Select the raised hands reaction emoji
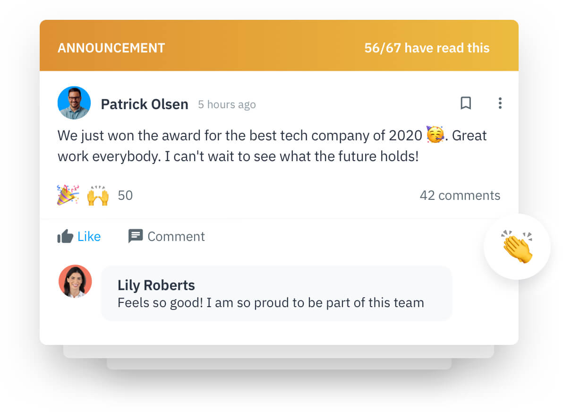 (98, 195)
